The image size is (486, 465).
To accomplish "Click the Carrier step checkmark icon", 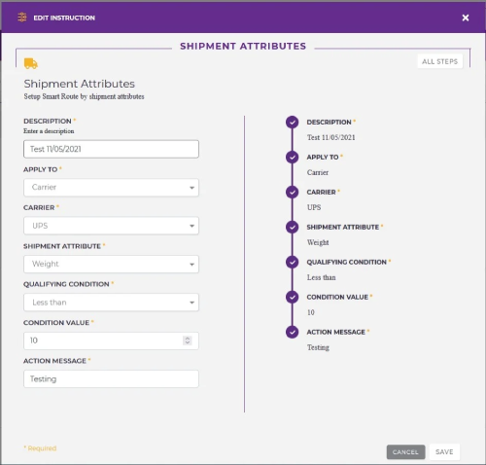I will point(293,193).
